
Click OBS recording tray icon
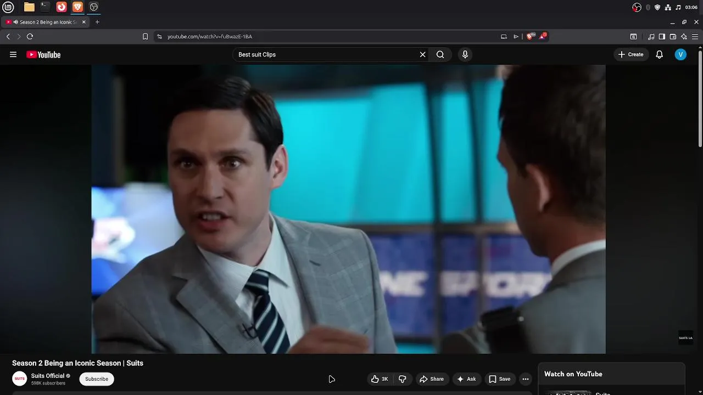point(637,7)
